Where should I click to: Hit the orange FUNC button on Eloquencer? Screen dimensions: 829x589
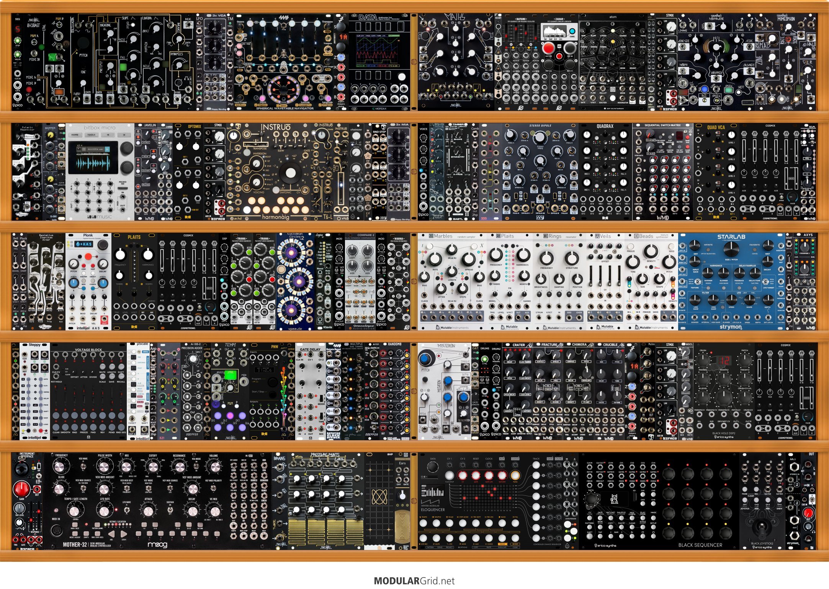[515, 475]
